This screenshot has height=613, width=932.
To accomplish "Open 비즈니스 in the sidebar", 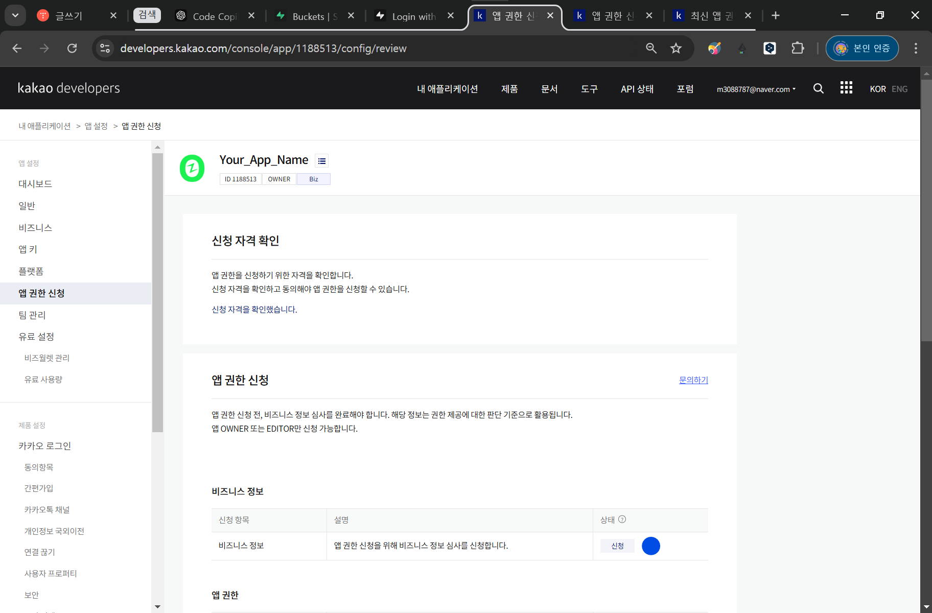I will [x=35, y=228].
